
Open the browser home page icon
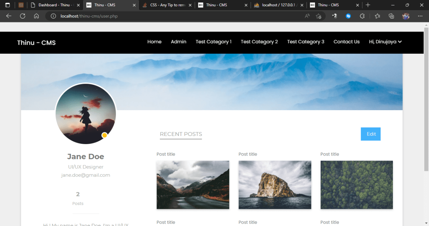36,16
